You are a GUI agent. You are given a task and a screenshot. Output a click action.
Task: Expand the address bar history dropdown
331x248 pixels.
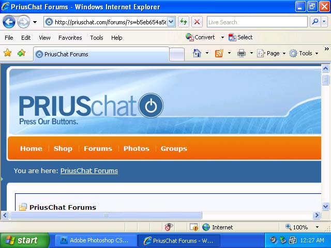point(171,22)
